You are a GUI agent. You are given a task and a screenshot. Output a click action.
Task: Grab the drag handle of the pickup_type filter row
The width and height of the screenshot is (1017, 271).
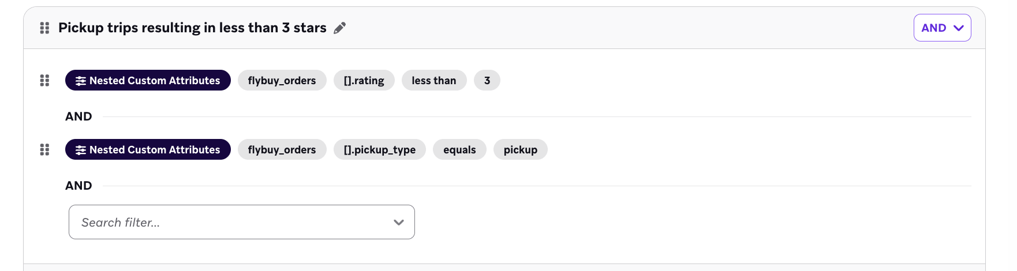pyautogui.click(x=44, y=150)
